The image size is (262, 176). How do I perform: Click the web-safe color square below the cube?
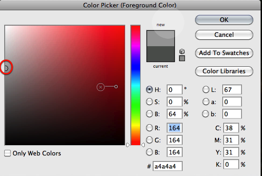pos(182,58)
